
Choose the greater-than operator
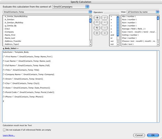113,23
